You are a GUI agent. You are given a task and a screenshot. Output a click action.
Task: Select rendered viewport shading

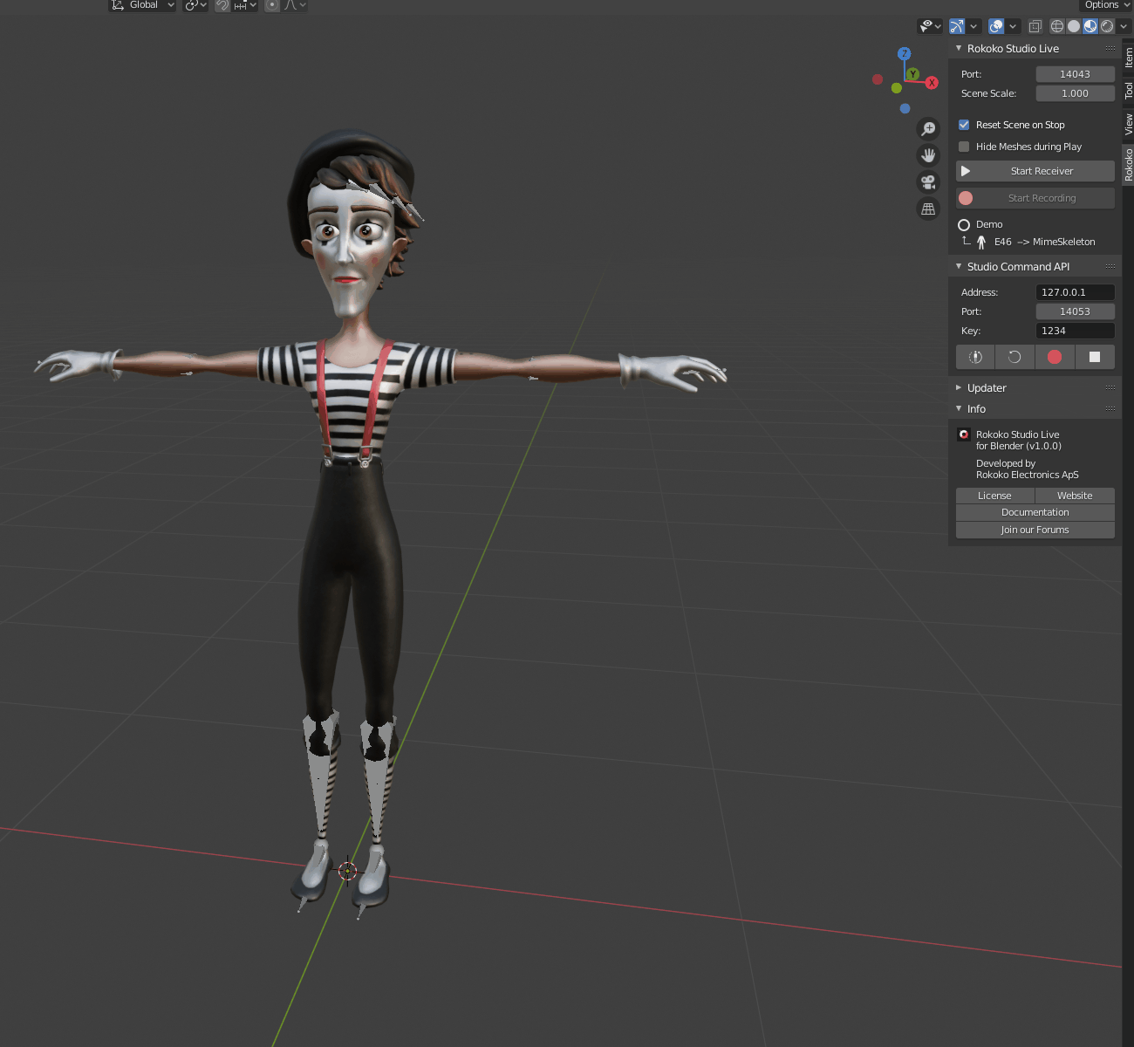(1107, 26)
